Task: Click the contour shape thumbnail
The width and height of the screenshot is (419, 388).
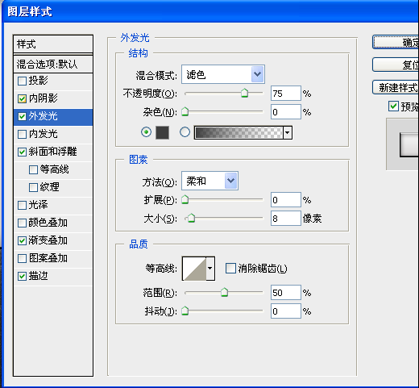Action: (195, 269)
